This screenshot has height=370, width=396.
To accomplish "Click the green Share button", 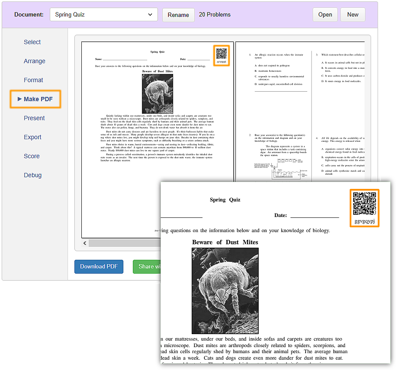I will [147, 267].
